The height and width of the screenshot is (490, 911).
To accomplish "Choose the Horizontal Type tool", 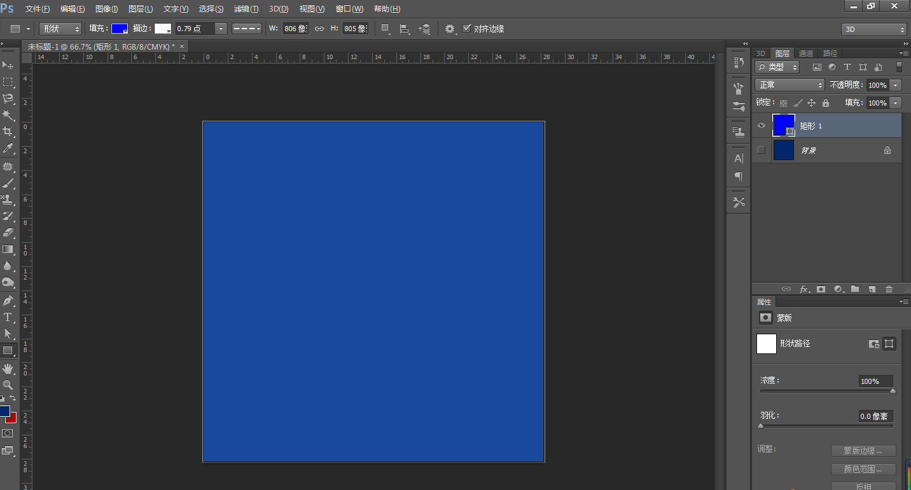I will tap(8, 316).
